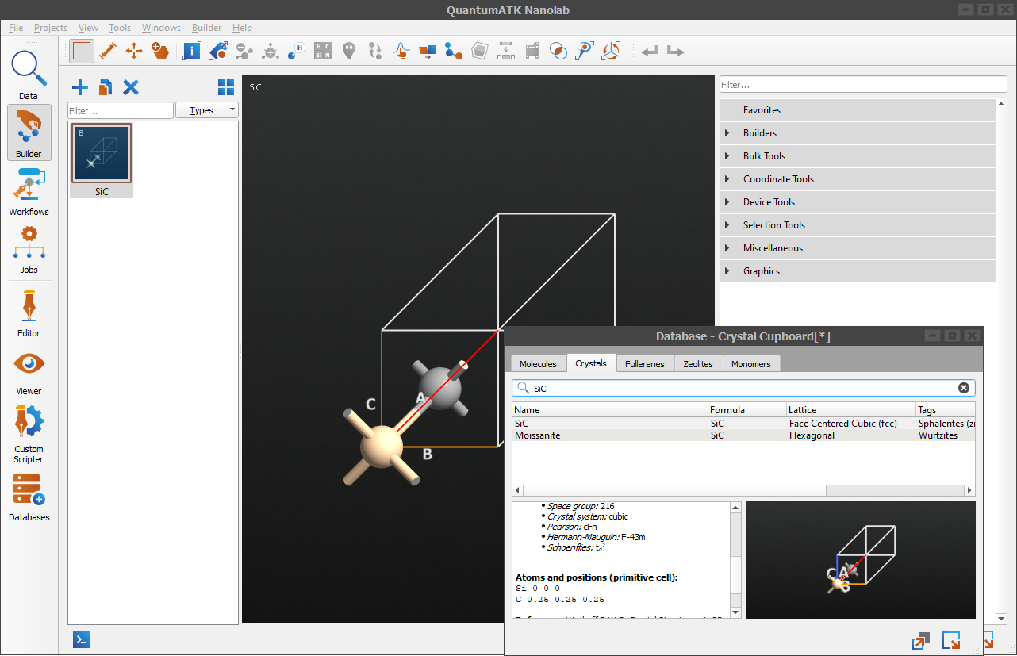
Task: Open the Help menu
Action: click(x=242, y=28)
